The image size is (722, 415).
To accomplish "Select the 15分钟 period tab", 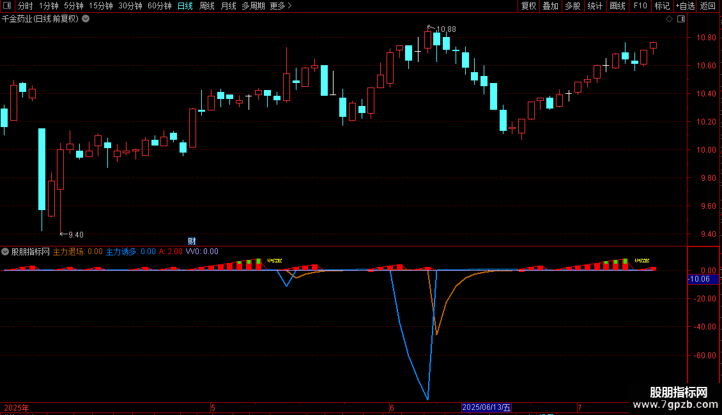I will pyautogui.click(x=100, y=6).
